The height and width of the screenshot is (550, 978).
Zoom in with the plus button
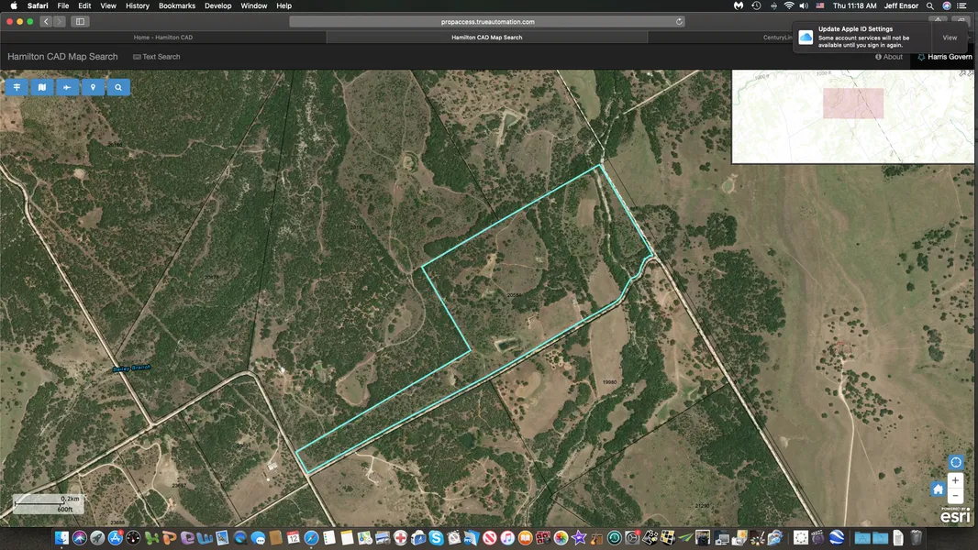(x=956, y=480)
